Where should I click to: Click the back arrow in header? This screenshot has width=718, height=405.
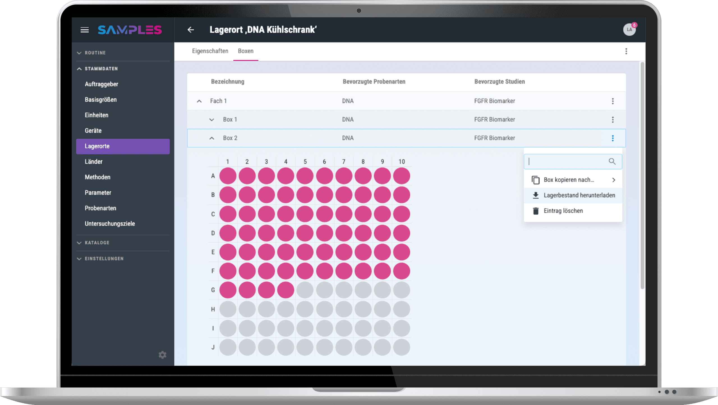pyautogui.click(x=191, y=30)
